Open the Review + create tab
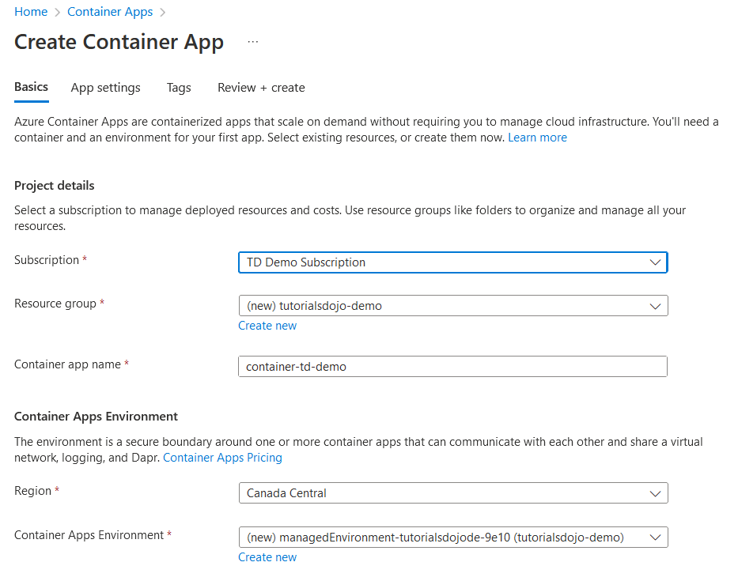 tap(261, 88)
